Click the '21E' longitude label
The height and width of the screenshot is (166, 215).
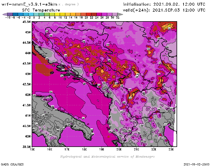point(137,149)
